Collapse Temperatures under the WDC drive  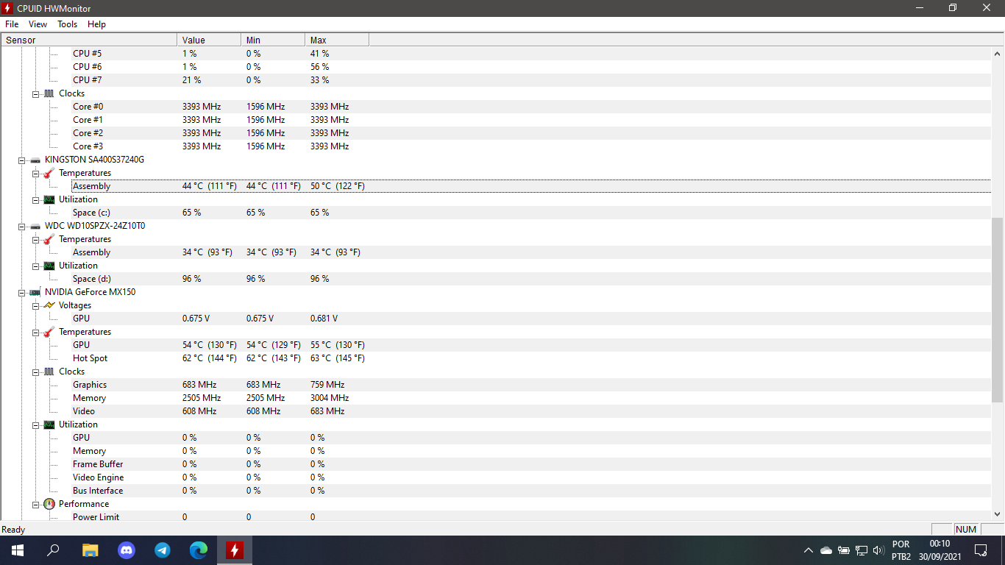tap(35, 239)
